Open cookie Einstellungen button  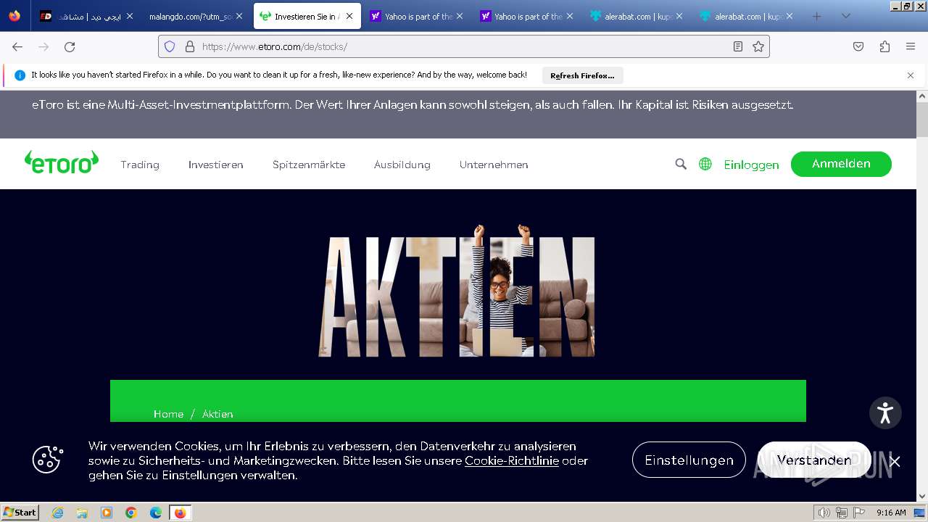689,460
